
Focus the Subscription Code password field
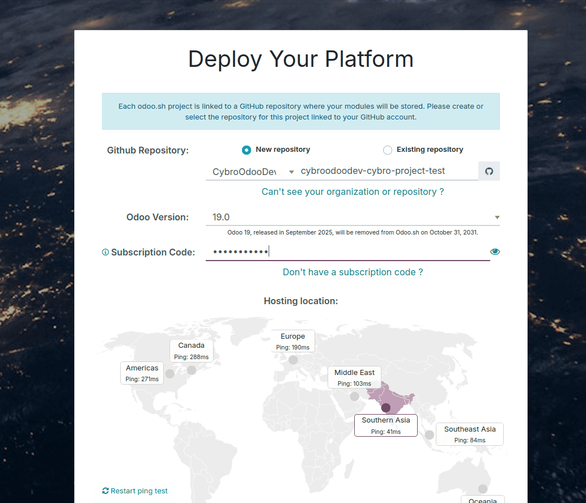347,252
